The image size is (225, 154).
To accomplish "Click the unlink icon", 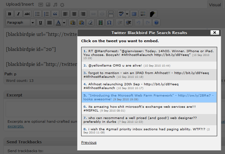I will 102,14.
